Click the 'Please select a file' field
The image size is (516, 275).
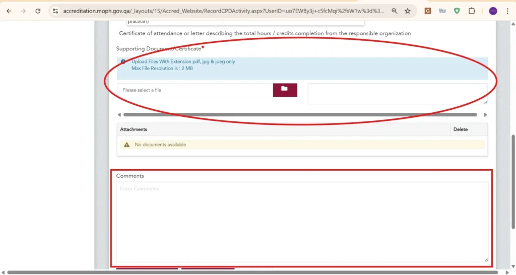click(195, 90)
